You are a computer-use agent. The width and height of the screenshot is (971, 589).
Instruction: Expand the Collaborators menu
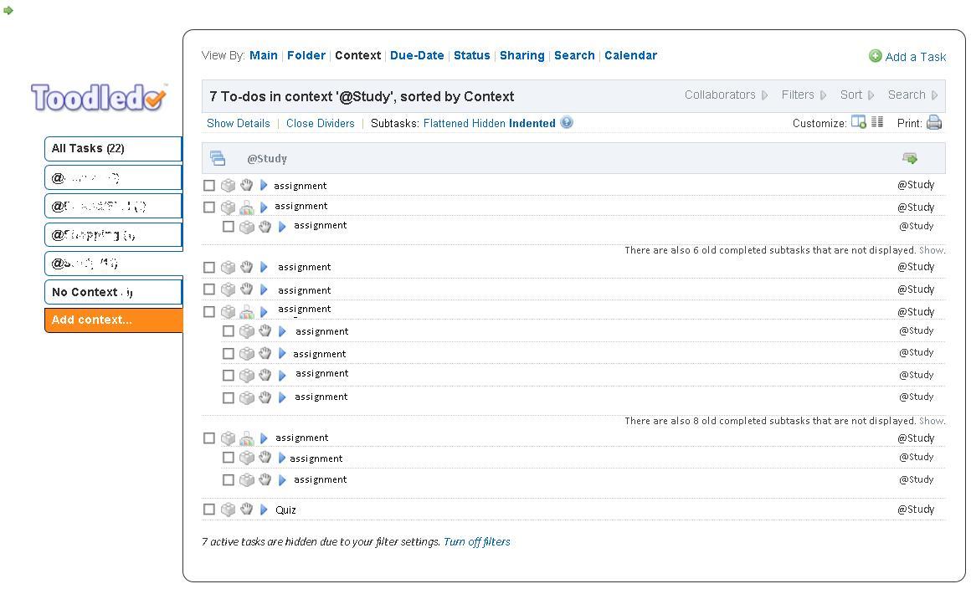coord(725,95)
